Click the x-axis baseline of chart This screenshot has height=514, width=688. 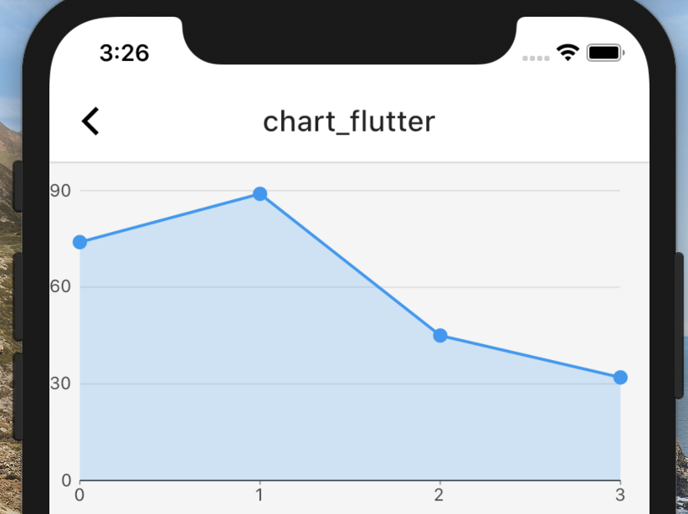click(x=352, y=481)
